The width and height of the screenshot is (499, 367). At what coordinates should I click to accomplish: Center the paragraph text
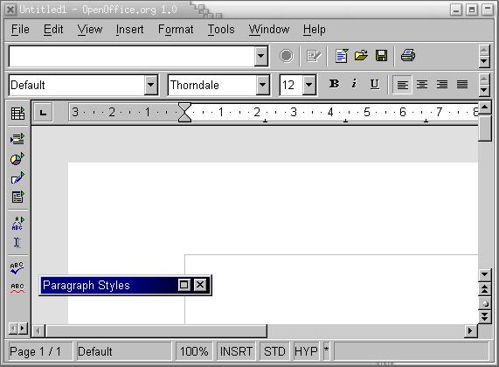(422, 85)
